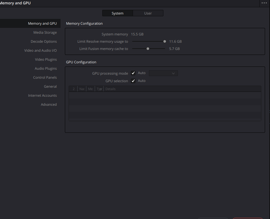Open Internet Accounts settings
This screenshot has width=270, height=219.
[42, 96]
